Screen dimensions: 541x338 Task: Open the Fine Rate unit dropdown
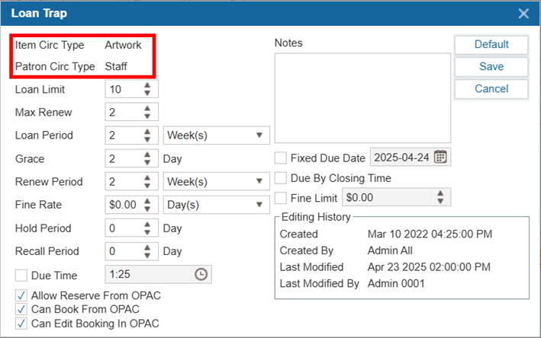click(x=217, y=205)
